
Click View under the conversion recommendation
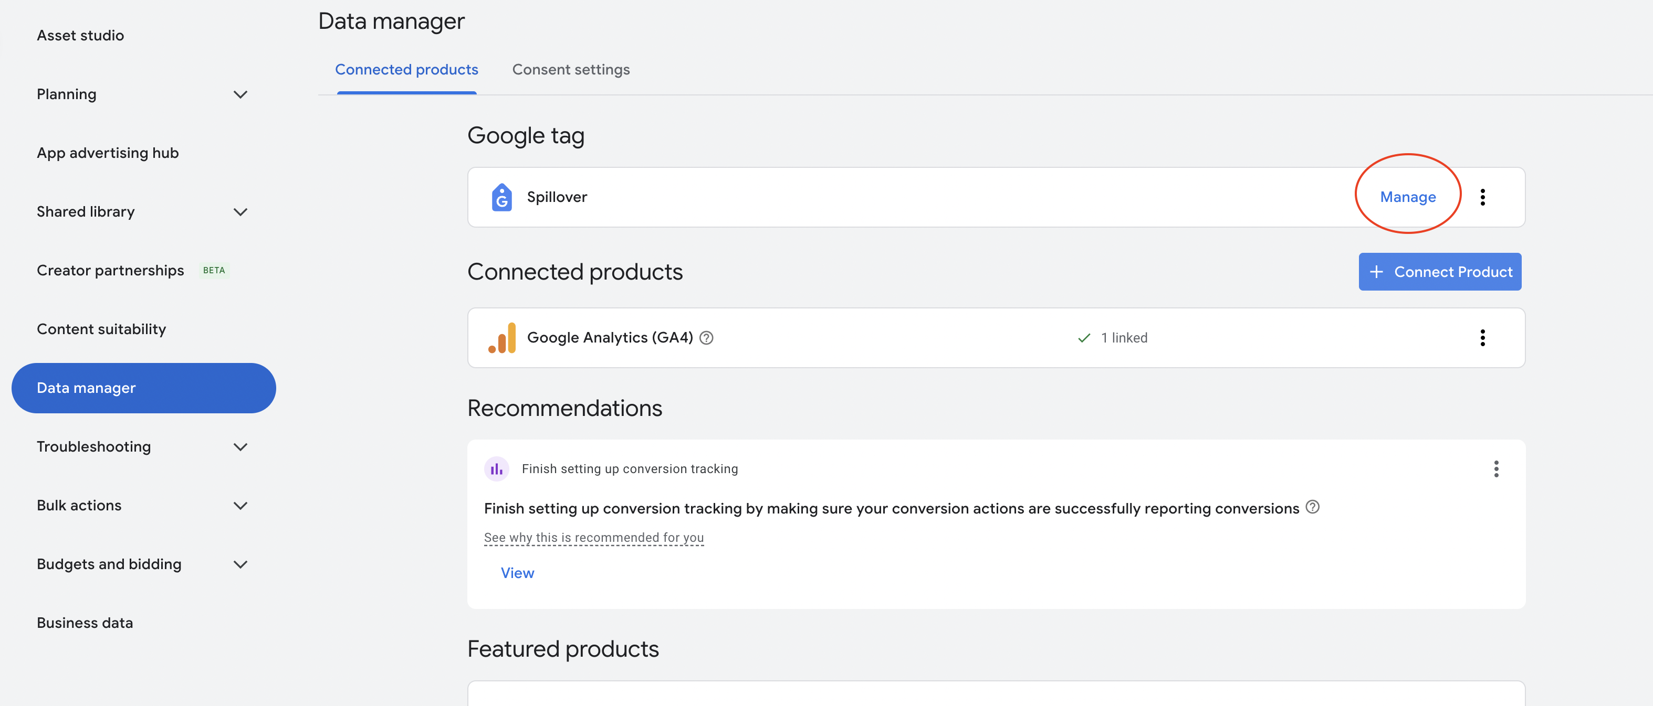517,573
